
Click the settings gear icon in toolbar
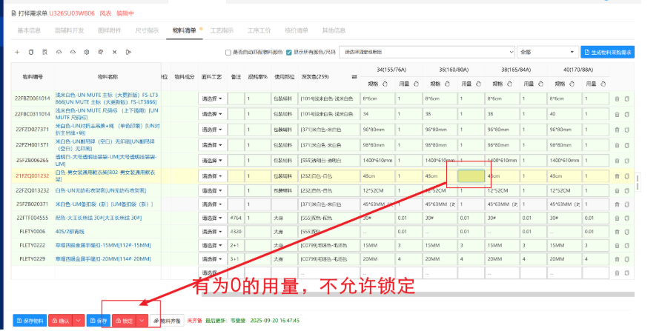point(87,53)
